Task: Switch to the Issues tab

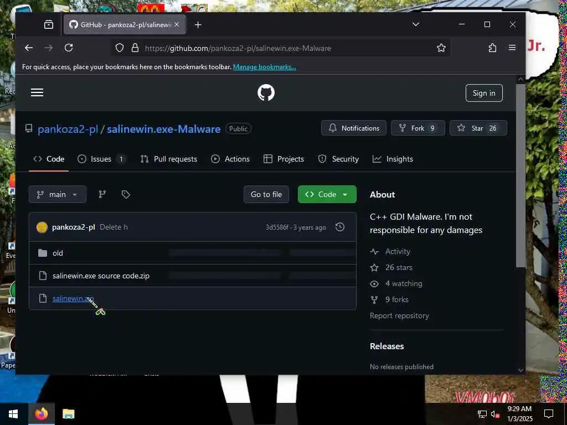Action: 102,159
